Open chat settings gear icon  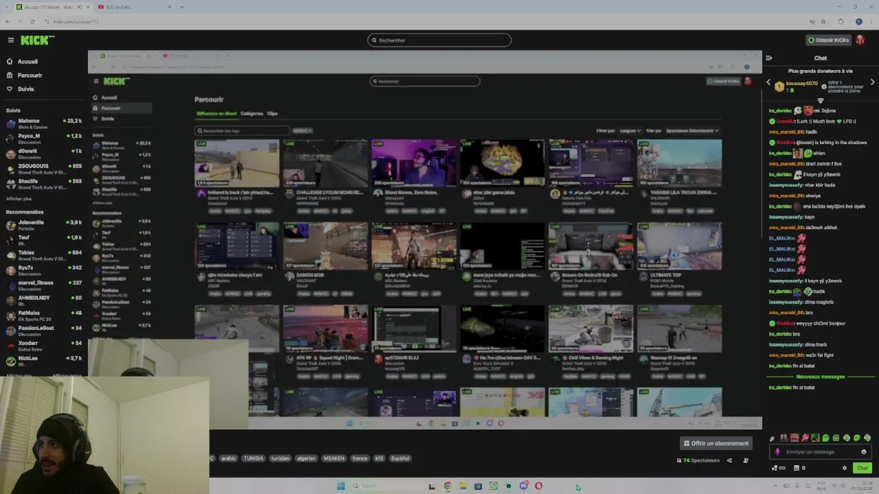click(845, 468)
